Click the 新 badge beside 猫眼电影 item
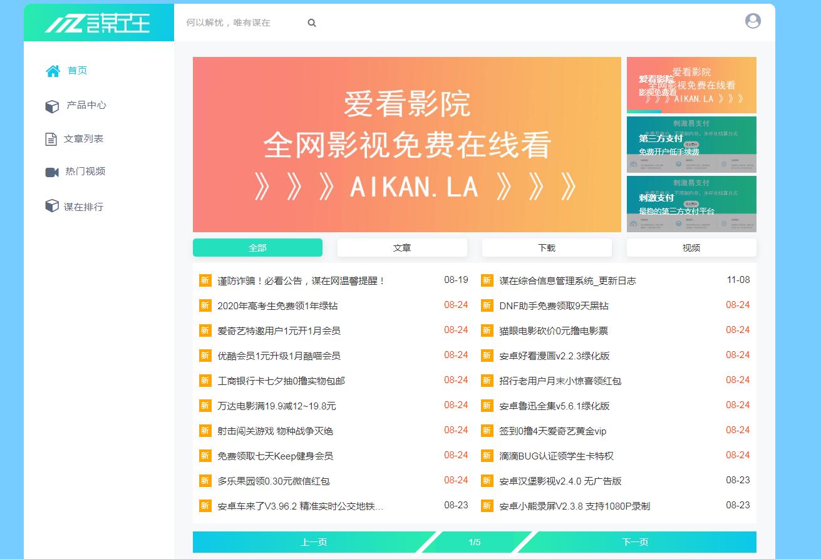The image size is (821, 559). coord(487,331)
